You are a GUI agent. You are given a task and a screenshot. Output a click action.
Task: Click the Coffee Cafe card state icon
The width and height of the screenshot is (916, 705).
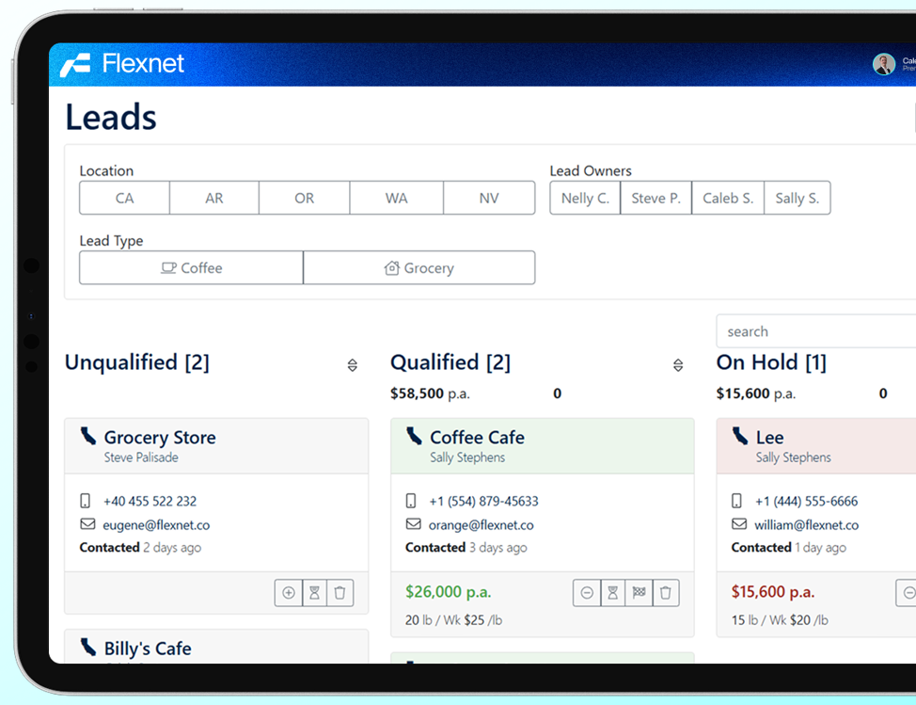coord(414,436)
